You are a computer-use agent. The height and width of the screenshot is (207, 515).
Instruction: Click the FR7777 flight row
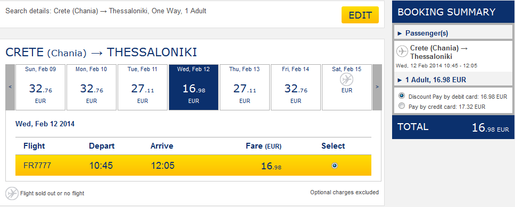[193, 166]
